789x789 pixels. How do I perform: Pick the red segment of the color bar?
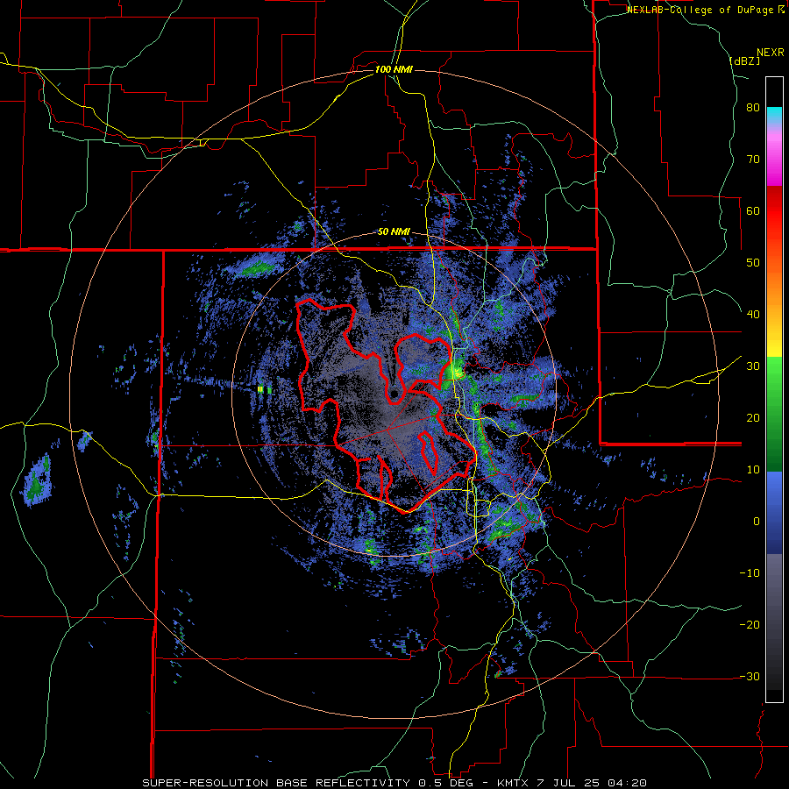pos(774,211)
